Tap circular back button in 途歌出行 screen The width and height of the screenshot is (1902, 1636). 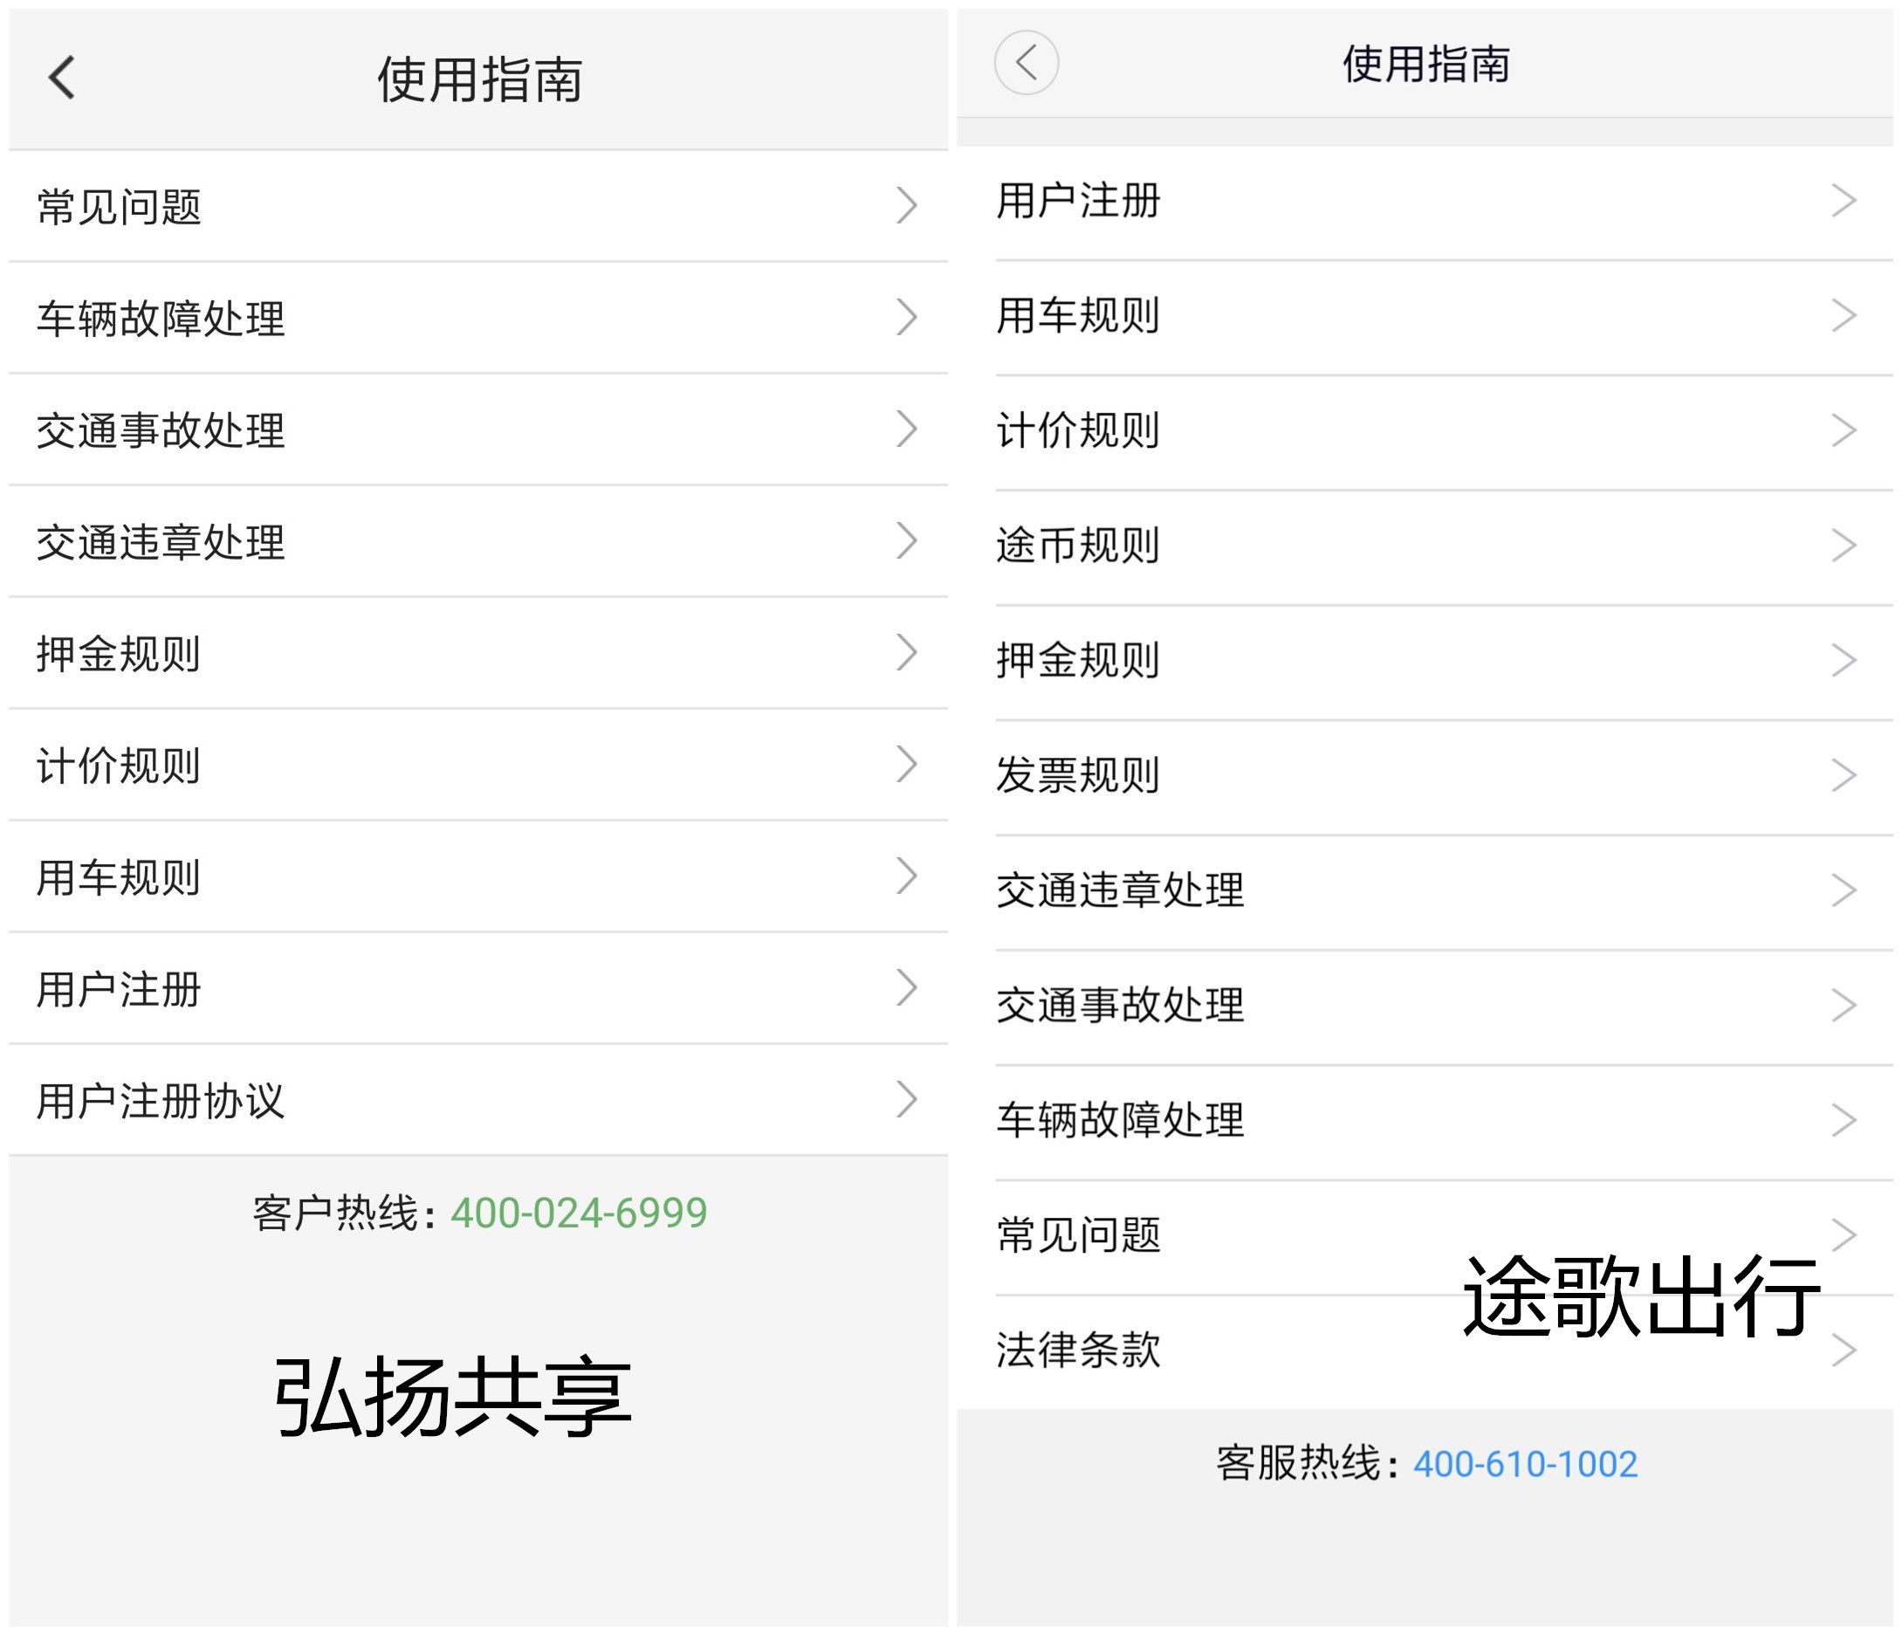click(x=1027, y=63)
